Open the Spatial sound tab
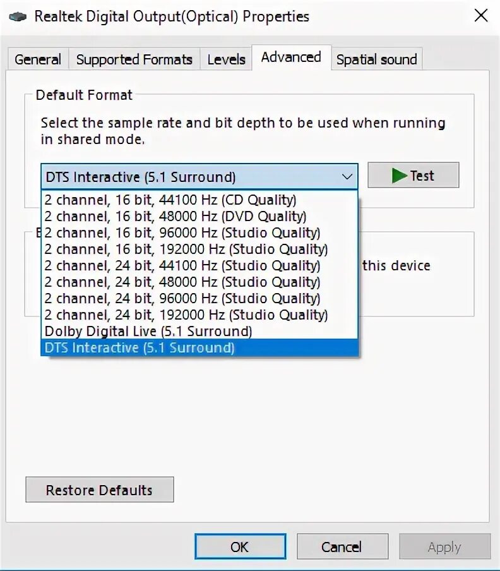 [x=377, y=59]
